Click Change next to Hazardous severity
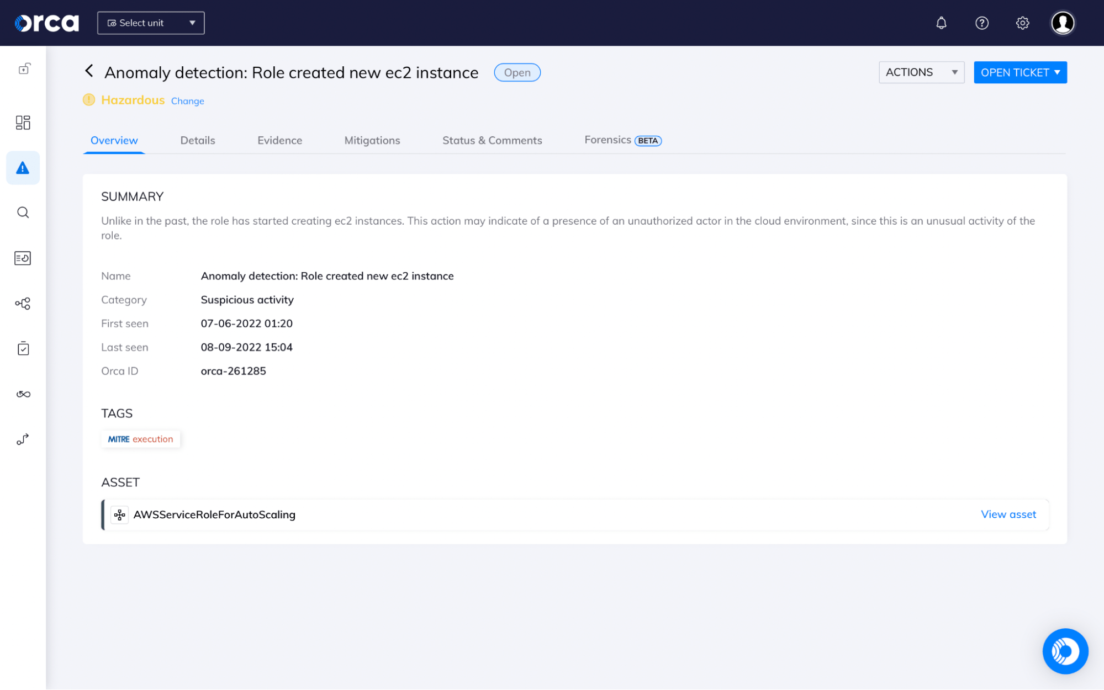 [x=187, y=100]
